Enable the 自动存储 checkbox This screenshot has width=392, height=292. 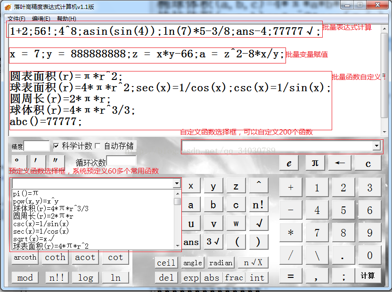98,146
